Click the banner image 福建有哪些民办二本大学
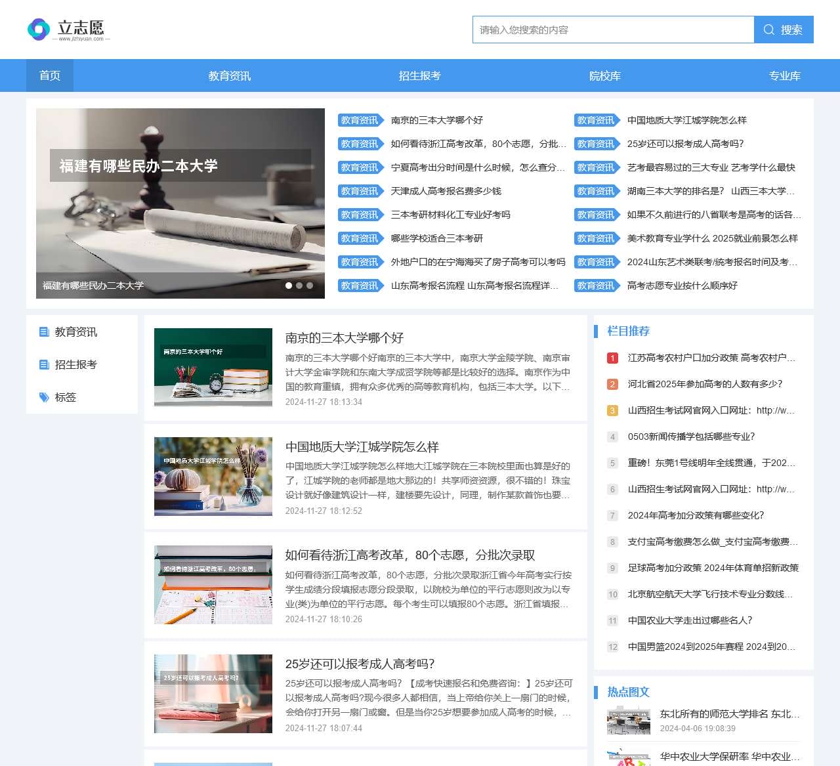Image resolution: width=840 pixels, height=766 pixels. 180,203
